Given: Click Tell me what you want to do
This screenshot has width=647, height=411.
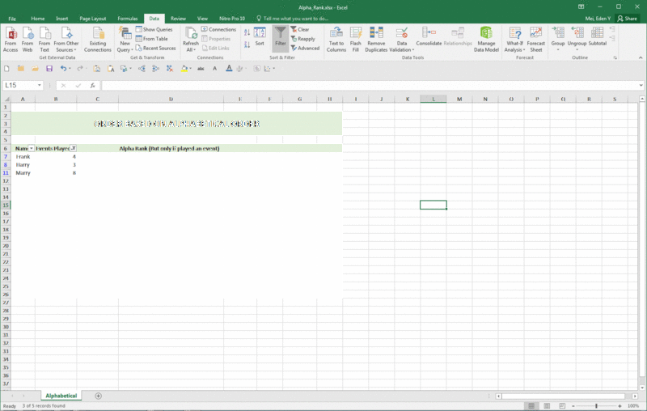Looking at the screenshot, I should tap(292, 19).
